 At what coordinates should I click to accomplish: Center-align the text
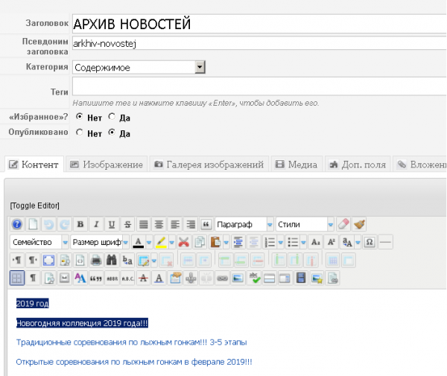[159, 224]
